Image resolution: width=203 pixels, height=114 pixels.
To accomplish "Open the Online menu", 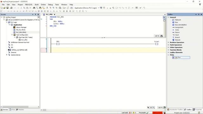I will point(43,5).
